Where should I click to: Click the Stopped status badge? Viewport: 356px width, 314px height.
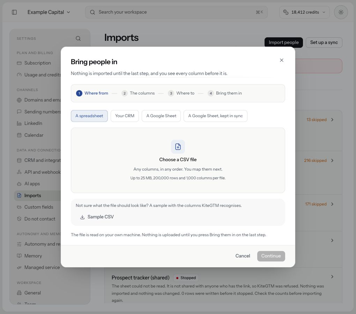click(x=186, y=278)
